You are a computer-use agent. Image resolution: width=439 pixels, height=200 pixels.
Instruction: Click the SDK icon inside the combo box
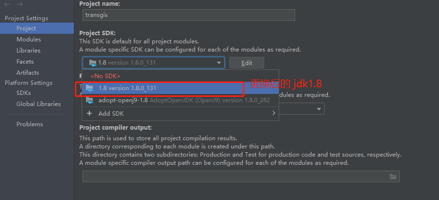(x=92, y=63)
